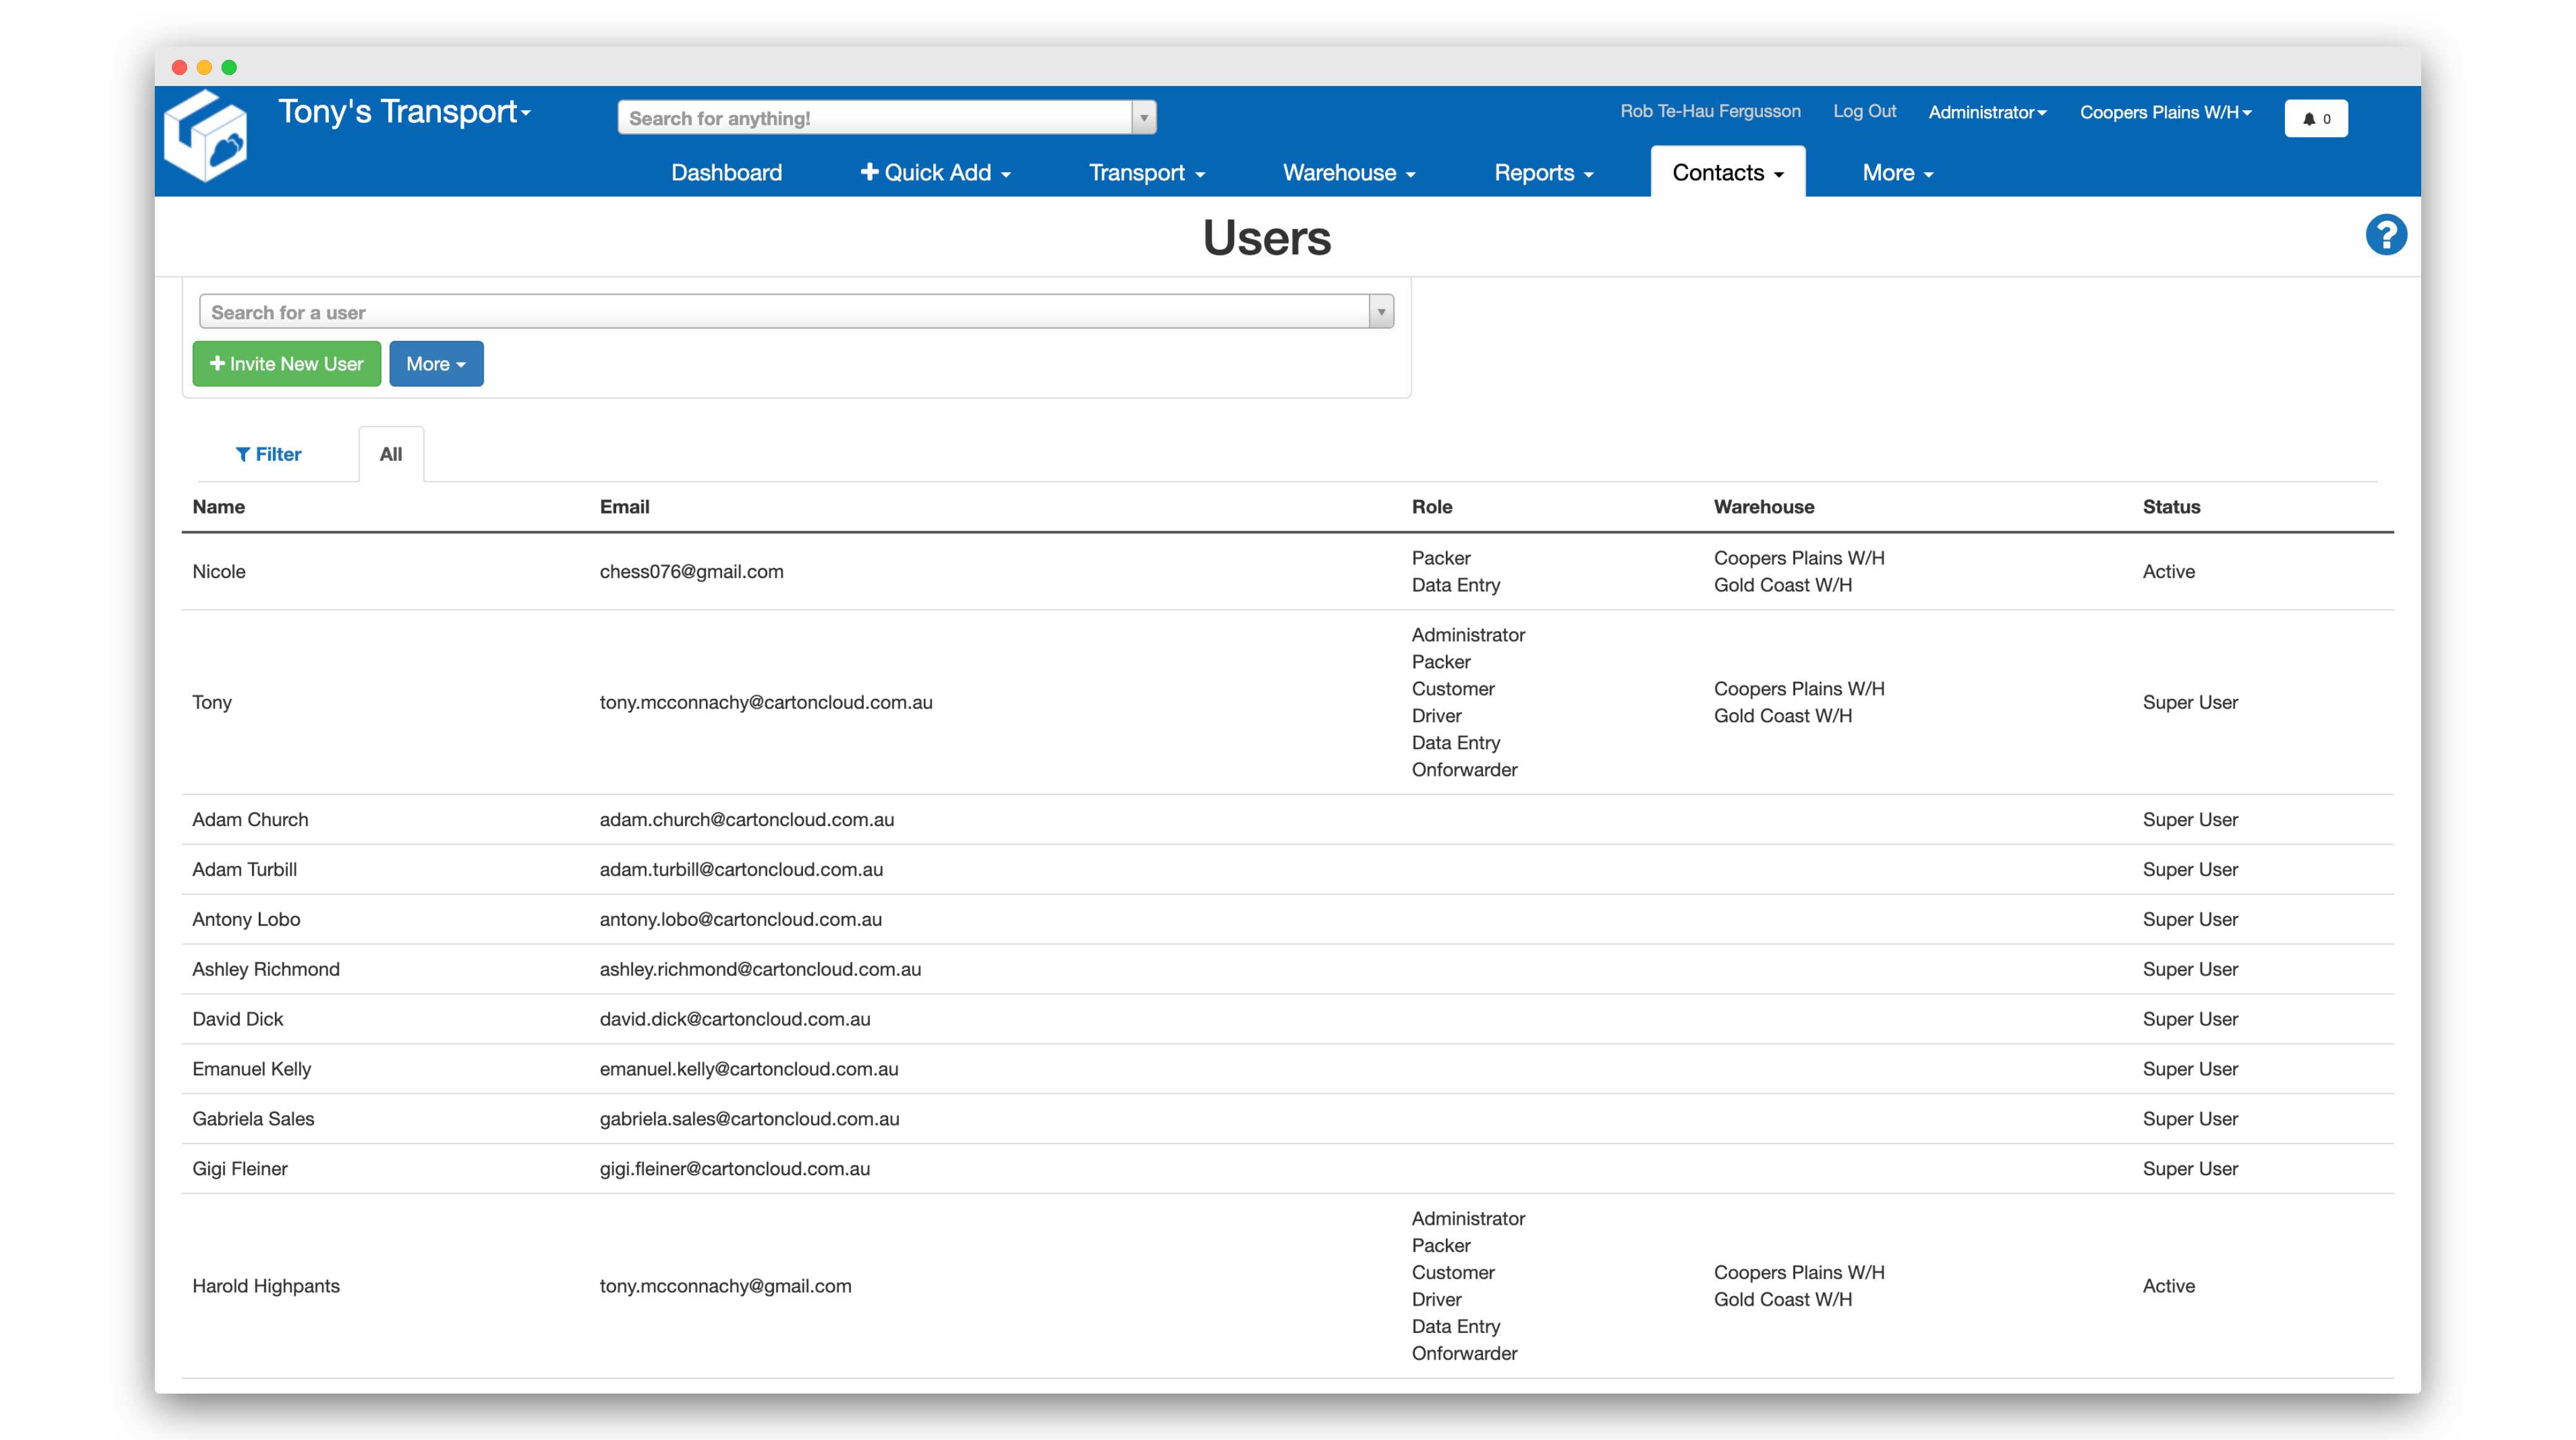This screenshot has width=2576, height=1440.
Task: Open the Reports navigation menu
Action: point(1543,173)
